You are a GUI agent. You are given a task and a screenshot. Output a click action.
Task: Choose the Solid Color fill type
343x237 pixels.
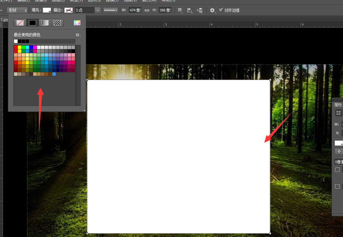tap(33, 23)
